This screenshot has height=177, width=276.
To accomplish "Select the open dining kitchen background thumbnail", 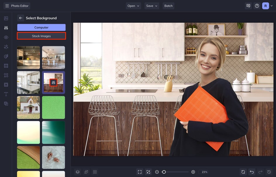I will (54, 58).
